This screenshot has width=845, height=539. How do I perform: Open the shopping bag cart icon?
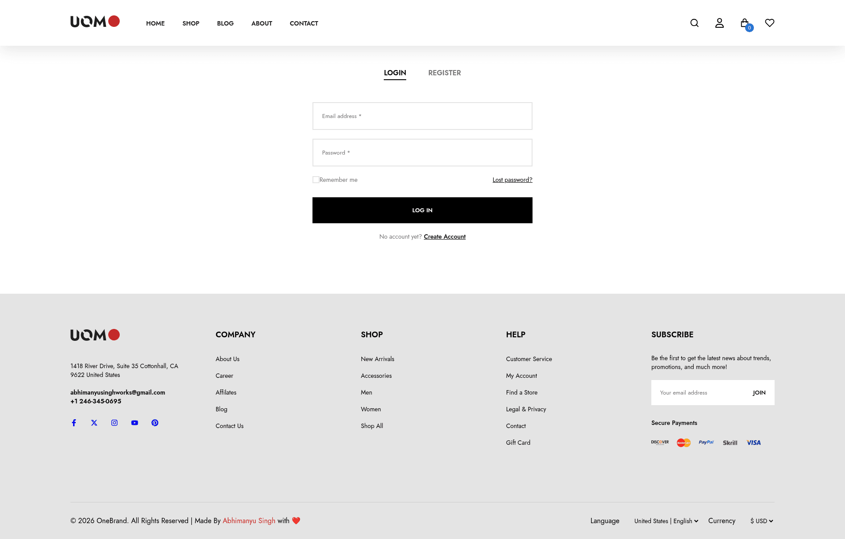tap(745, 23)
